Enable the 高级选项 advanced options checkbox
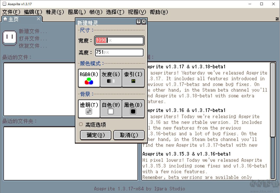Image resolution: width=280 pixels, height=193 pixels. [81, 124]
